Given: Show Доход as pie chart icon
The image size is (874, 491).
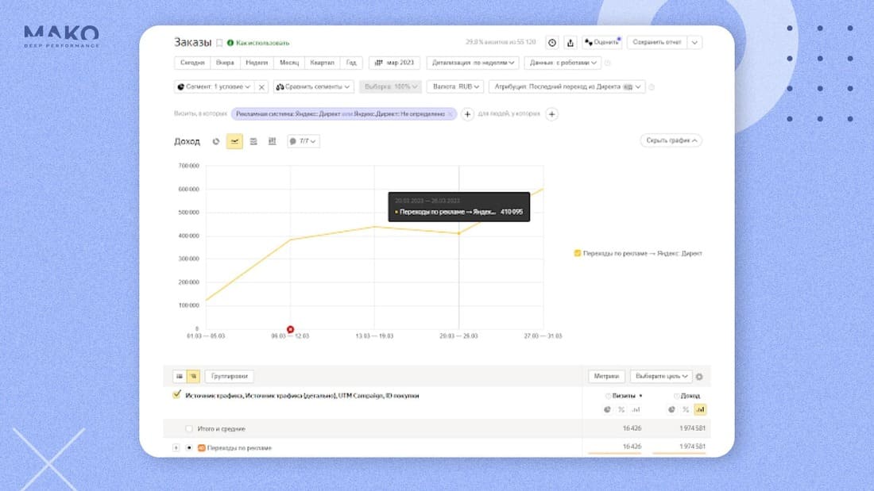Looking at the screenshot, I should click(x=671, y=410).
